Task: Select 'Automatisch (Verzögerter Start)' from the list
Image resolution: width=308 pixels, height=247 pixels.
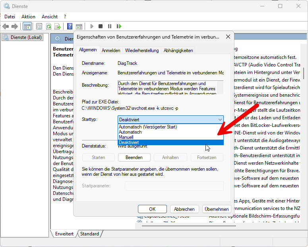Action: point(147,127)
